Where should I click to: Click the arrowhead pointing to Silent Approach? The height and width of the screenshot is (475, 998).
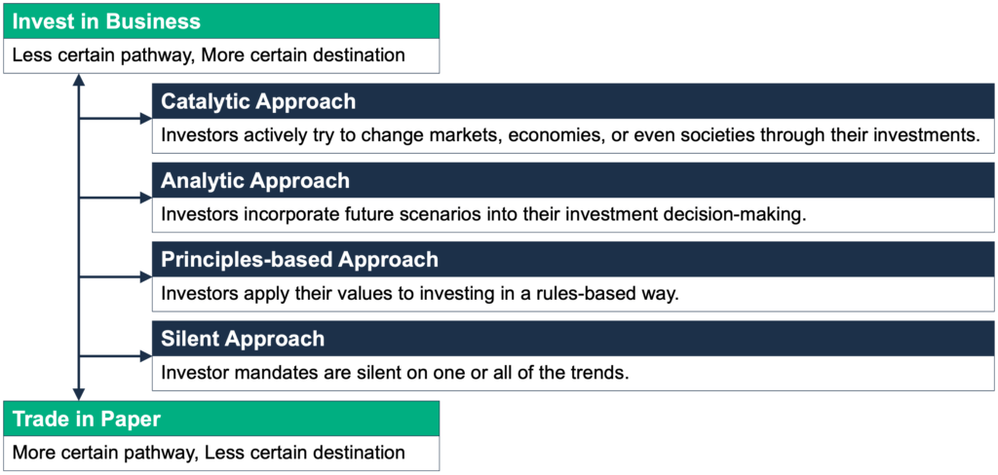coord(146,356)
